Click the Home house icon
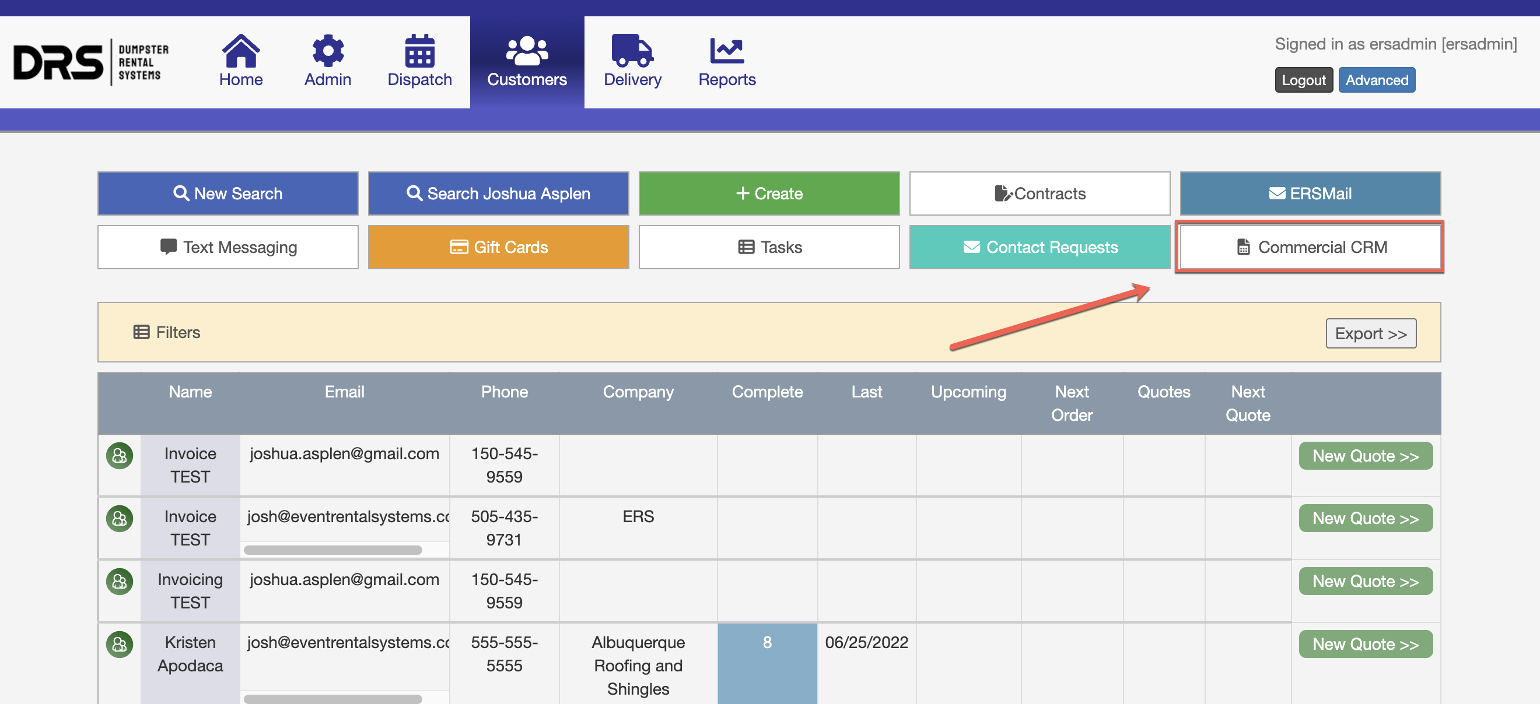 click(x=240, y=51)
